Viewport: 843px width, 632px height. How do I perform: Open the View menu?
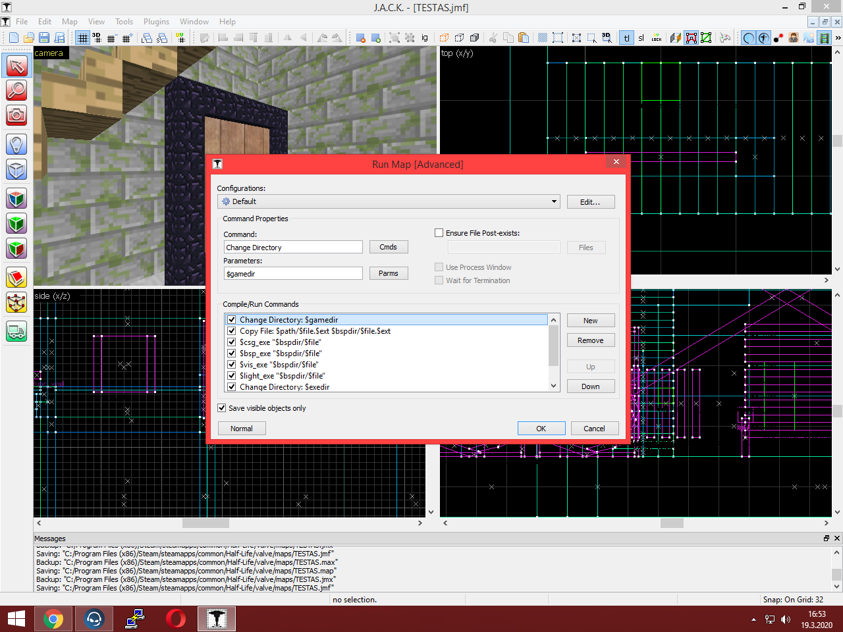pos(97,22)
